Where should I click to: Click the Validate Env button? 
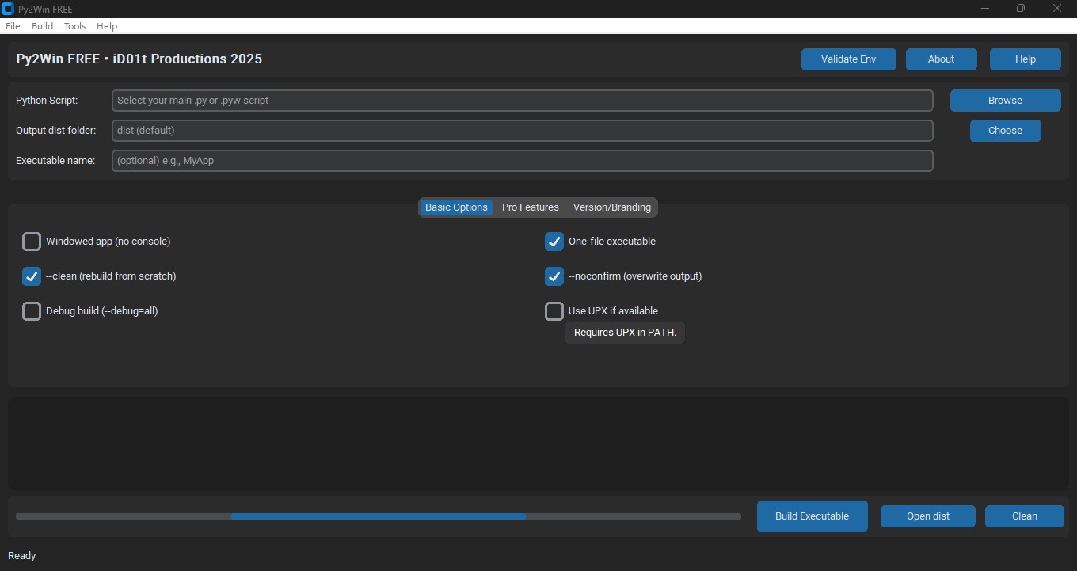[848, 59]
